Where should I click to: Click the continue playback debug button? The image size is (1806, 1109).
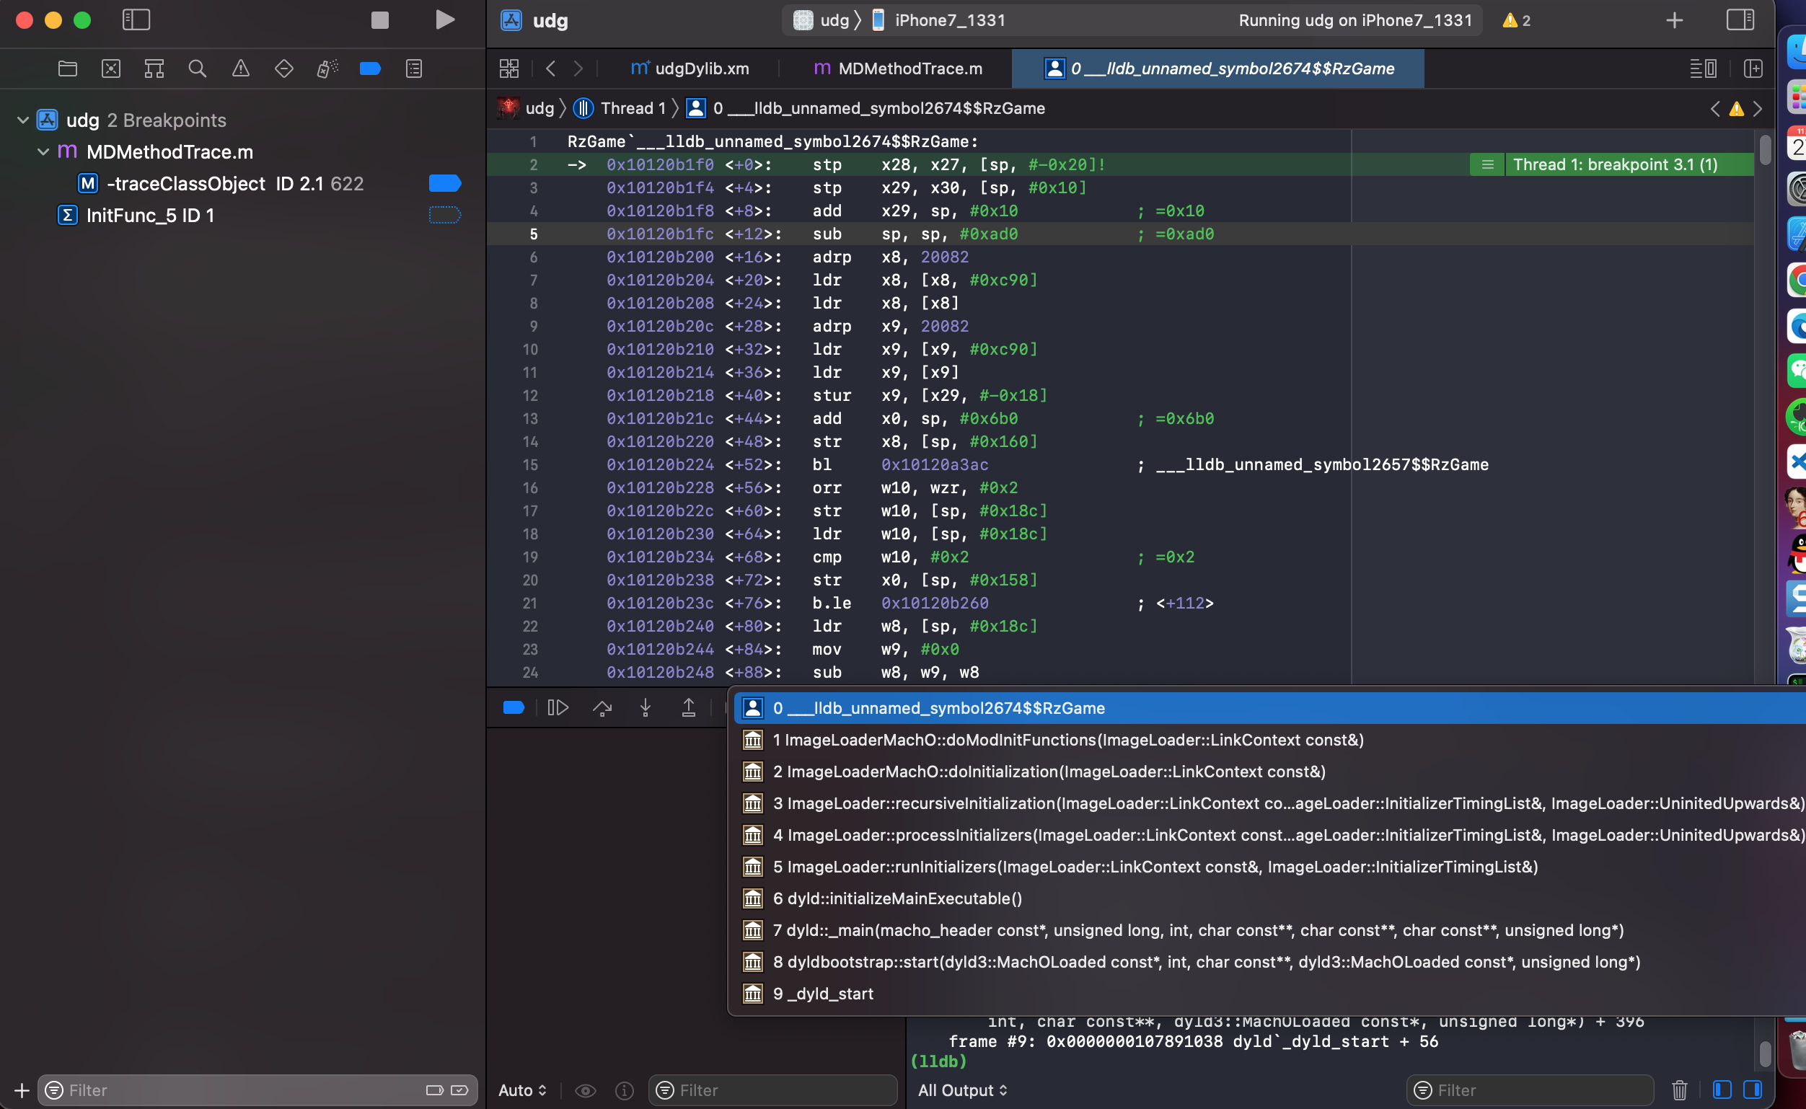point(558,707)
